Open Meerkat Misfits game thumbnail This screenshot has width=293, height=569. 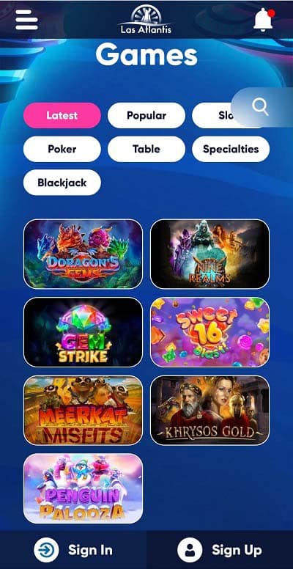83,411
